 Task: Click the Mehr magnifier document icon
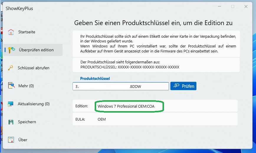click(x=11, y=85)
